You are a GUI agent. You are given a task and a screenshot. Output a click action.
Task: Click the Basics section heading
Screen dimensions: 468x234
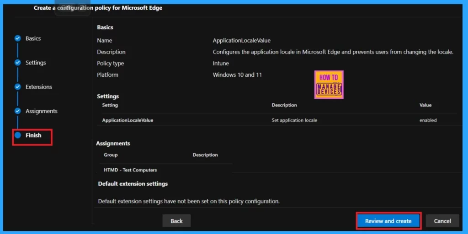click(x=105, y=27)
